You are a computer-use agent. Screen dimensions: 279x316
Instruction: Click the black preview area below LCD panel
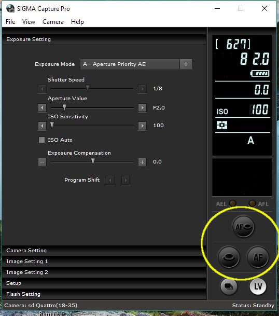pyautogui.click(x=242, y=177)
